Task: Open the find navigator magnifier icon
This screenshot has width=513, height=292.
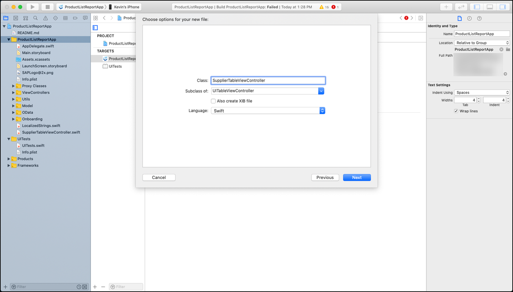Action: point(36,18)
